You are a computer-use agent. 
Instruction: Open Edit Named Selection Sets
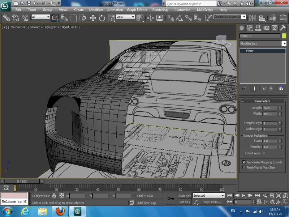[208, 18]
